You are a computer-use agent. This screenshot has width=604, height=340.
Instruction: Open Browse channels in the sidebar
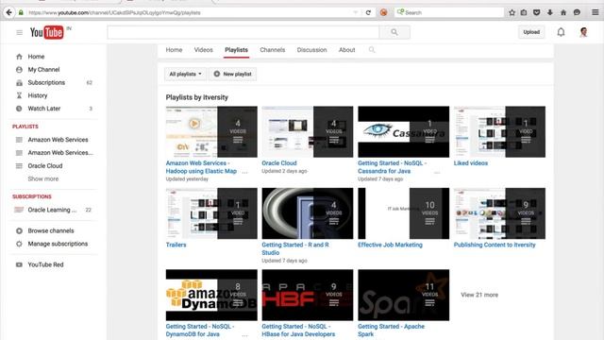[x=50, y=230]
